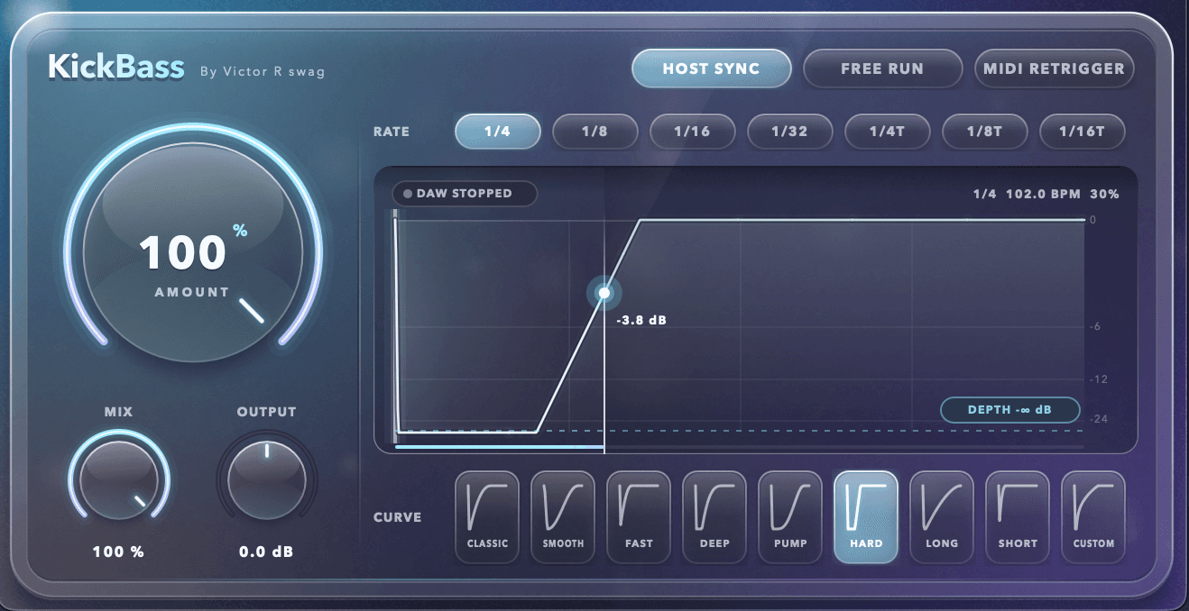Click the large Amount knob
Viewport: 1189px width, 611px height.
coord(192,253)
